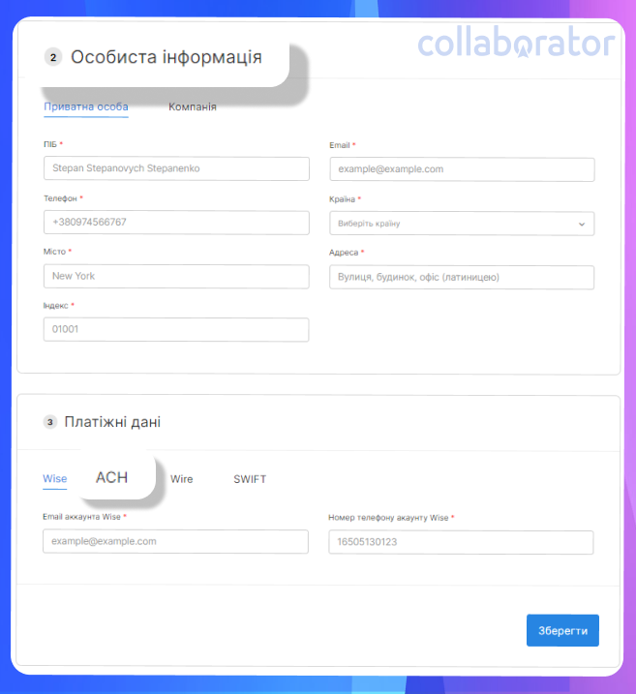Focus the ПІБ full name field

pyautogui.click(x=176, y=168)
